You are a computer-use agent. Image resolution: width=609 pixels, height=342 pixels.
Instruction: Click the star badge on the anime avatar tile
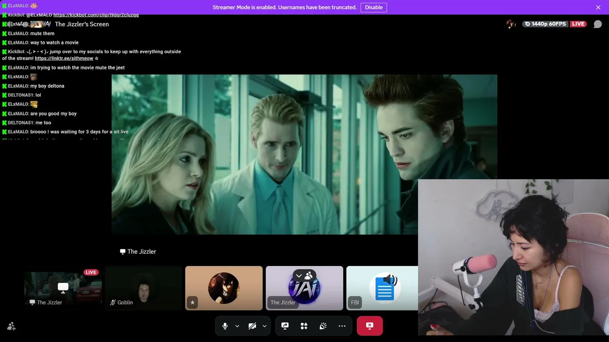(x=192, y=302)
